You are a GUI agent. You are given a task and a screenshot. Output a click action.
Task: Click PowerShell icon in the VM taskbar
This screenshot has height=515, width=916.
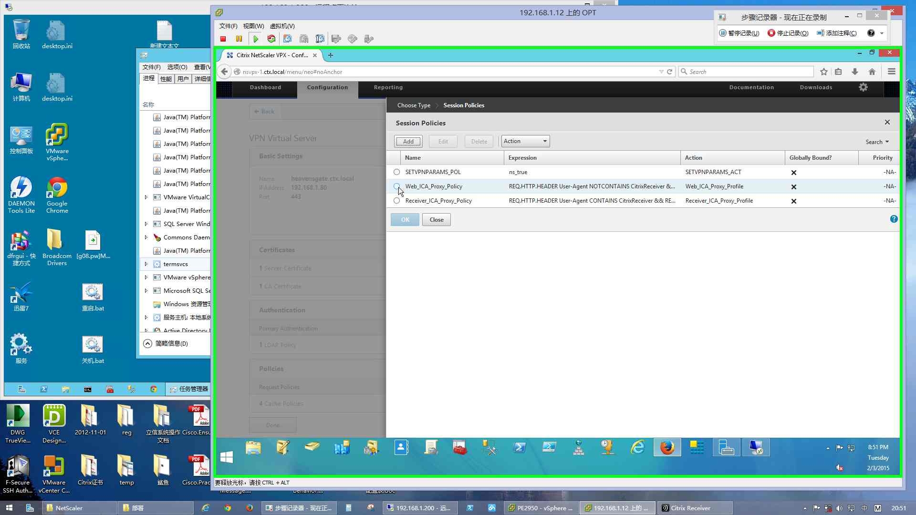click(x=520, y=448)
